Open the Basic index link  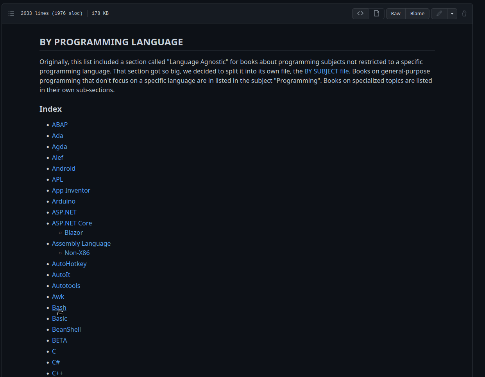tap(59, 318)
